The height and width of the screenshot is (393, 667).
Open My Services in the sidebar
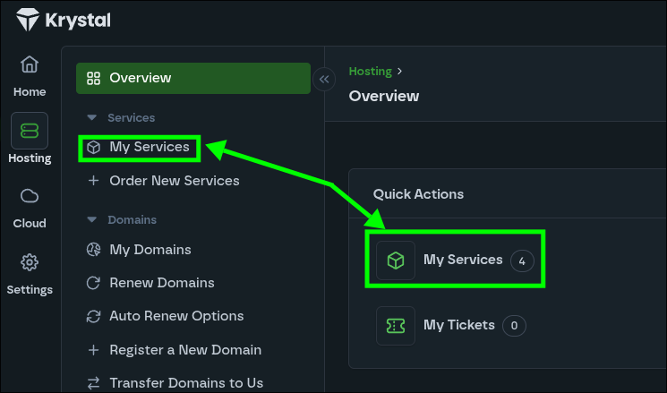point(150,147)
